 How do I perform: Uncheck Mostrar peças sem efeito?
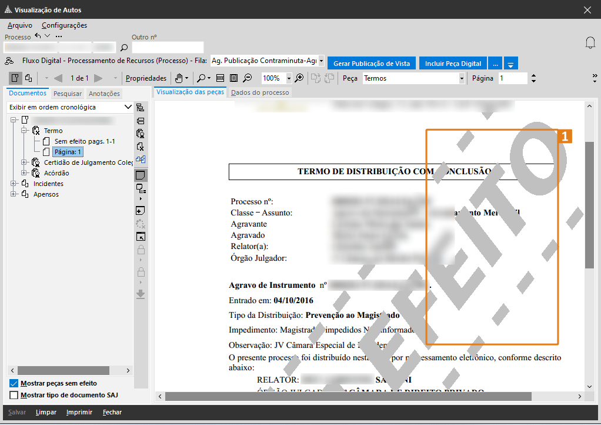point(14,383)
